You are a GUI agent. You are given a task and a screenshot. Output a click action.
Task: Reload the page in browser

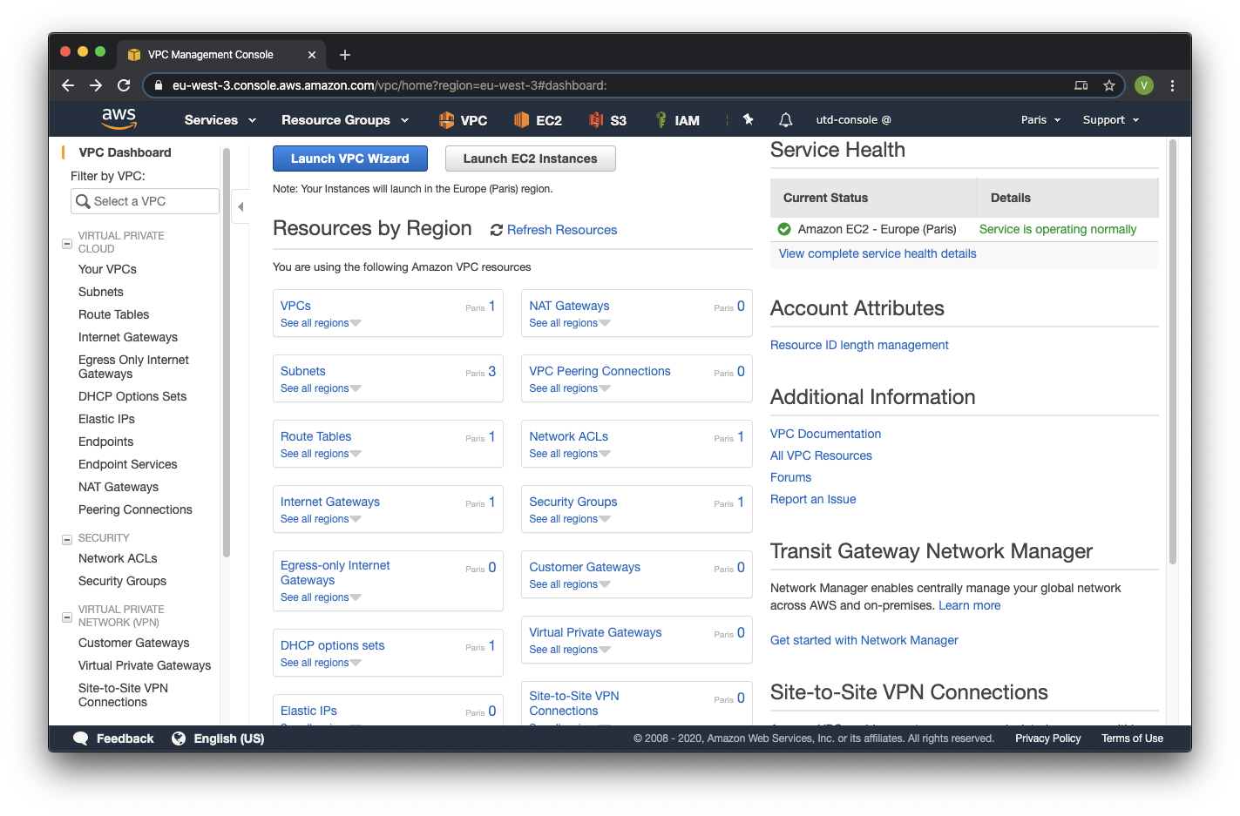pos(124,85)
